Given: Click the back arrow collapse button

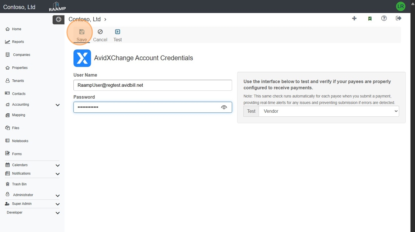Looking at the screenshot, I should coord(59,20).
